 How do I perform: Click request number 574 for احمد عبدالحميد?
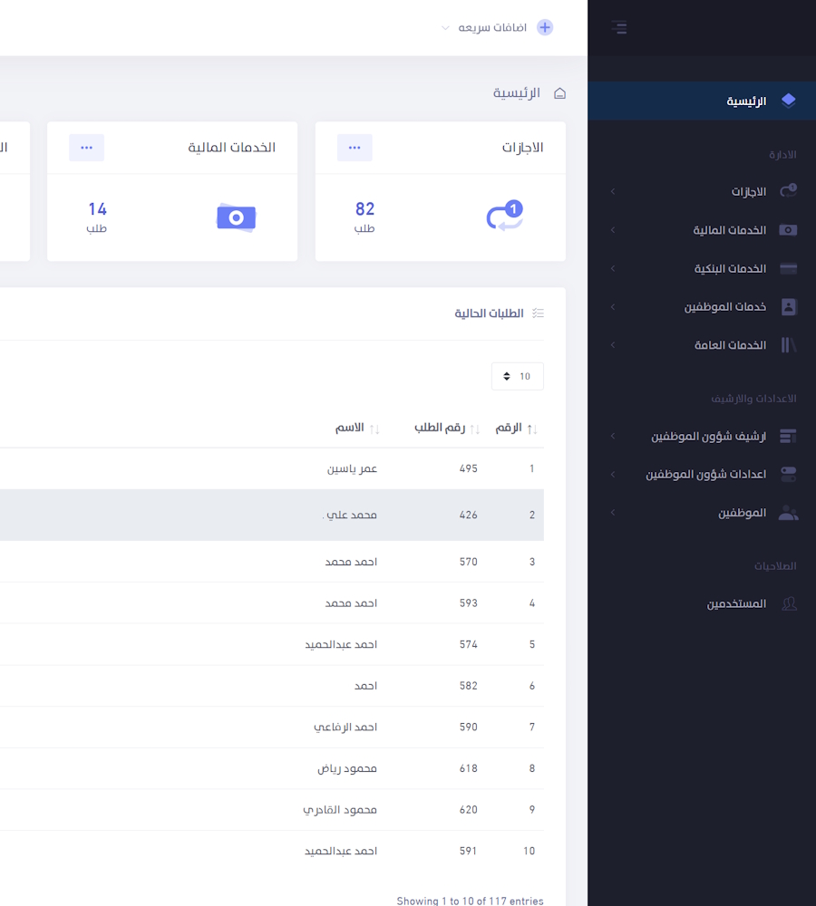pyautogui.click(x=469, y=644)
